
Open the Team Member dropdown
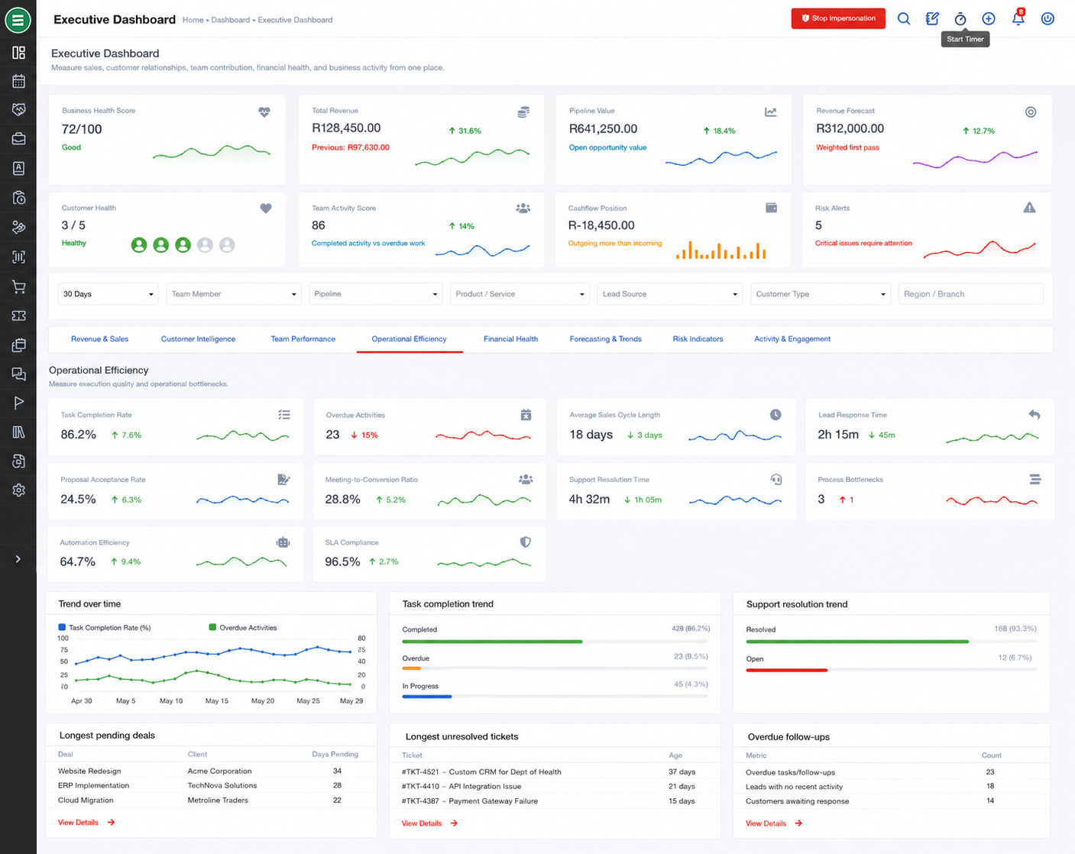234,294
